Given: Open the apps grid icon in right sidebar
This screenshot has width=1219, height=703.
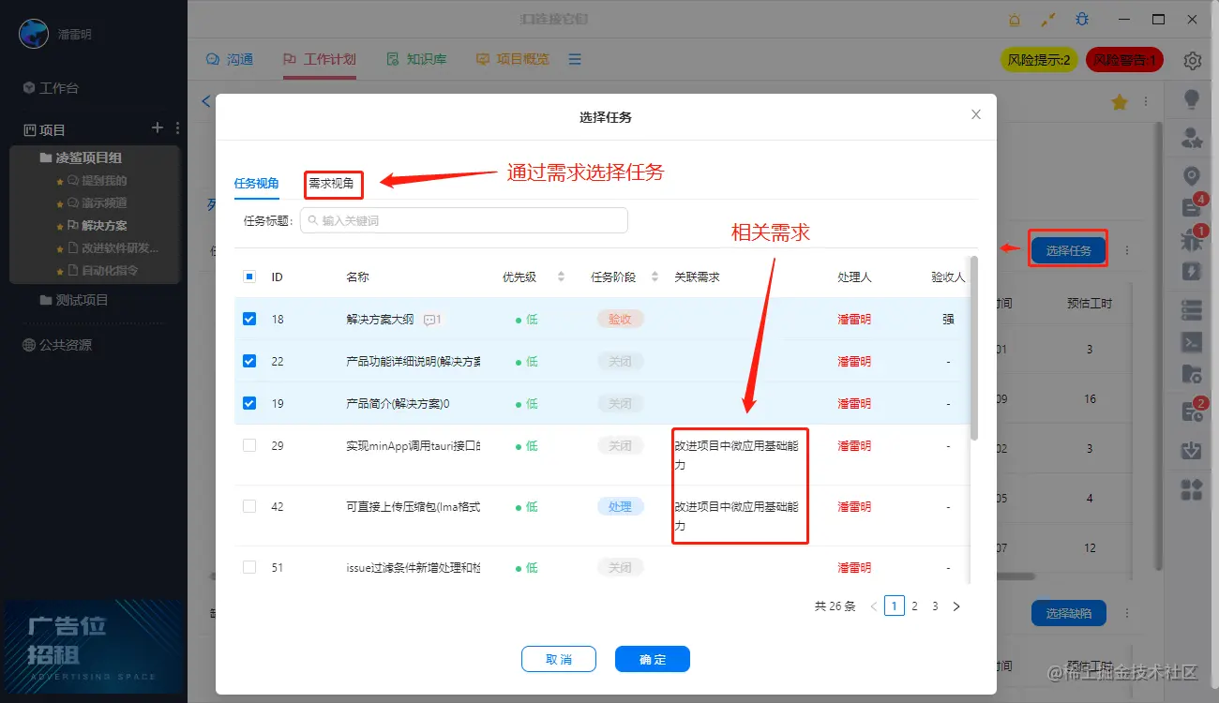Looking at the screenshot, I should (x=1192, y=489).
